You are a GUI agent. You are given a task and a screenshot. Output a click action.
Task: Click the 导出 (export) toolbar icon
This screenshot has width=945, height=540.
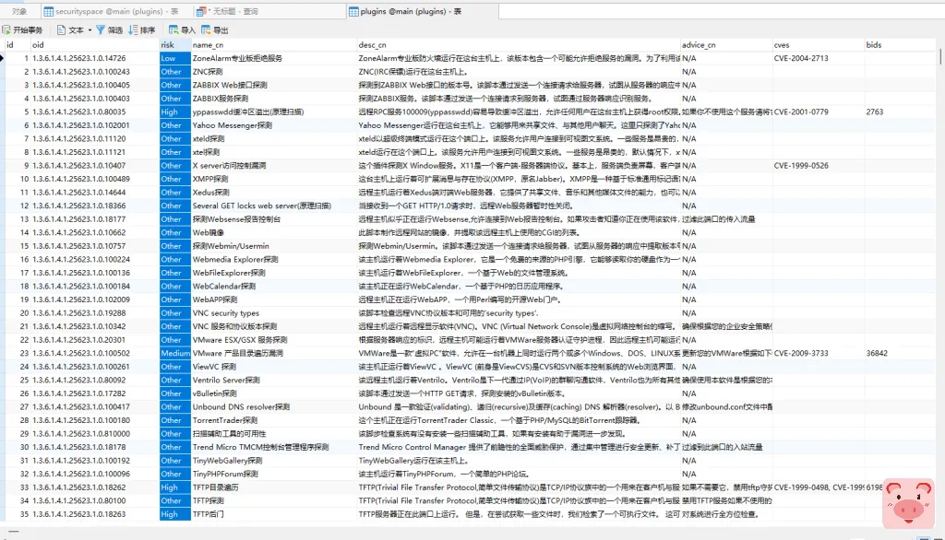206,29
